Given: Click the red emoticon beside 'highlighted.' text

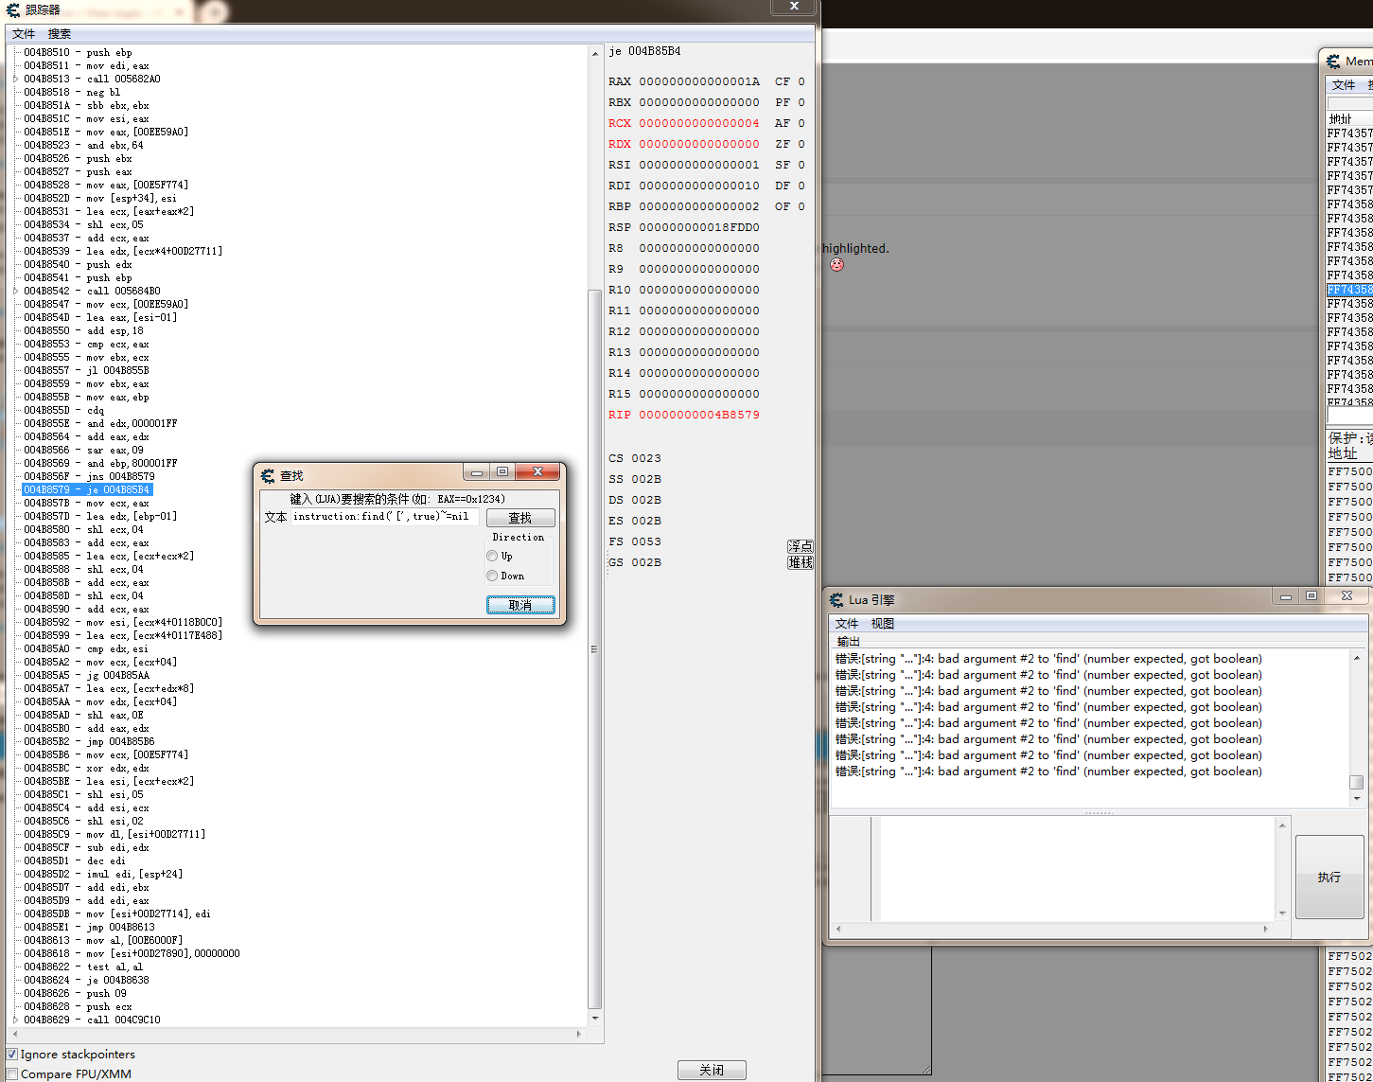Looking at the screenshot, I should coord(836,265).
